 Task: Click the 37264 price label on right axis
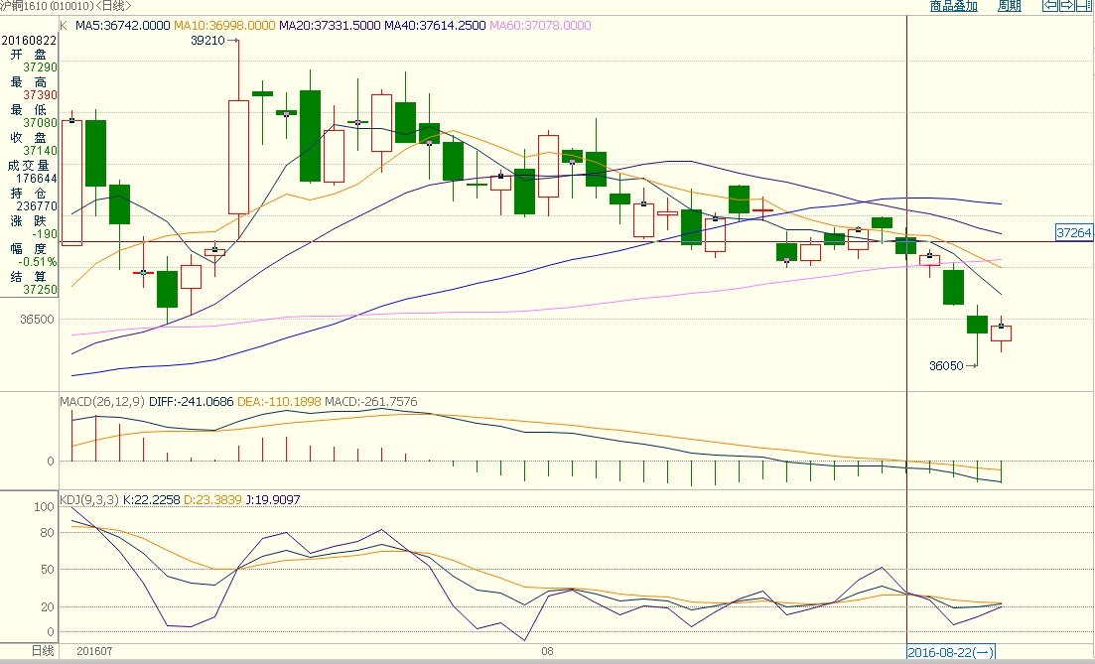click(1073, 233)
